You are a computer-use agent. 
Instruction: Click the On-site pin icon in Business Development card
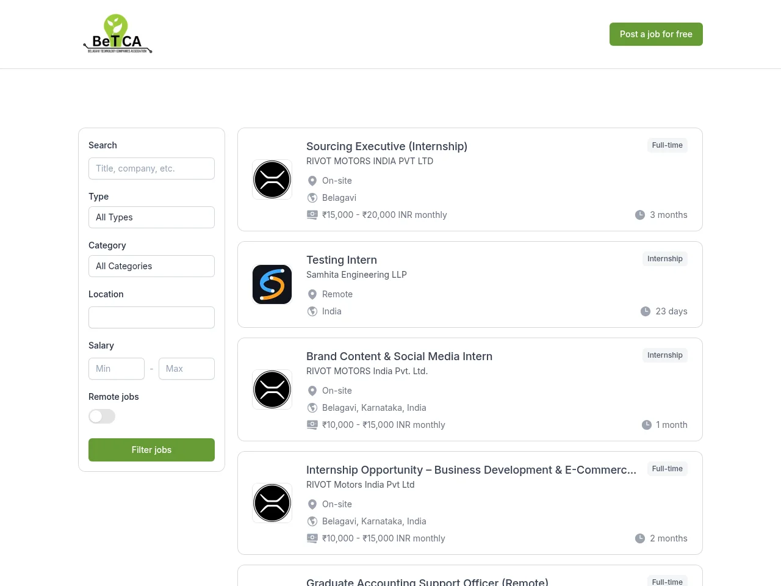pos(312,504)
